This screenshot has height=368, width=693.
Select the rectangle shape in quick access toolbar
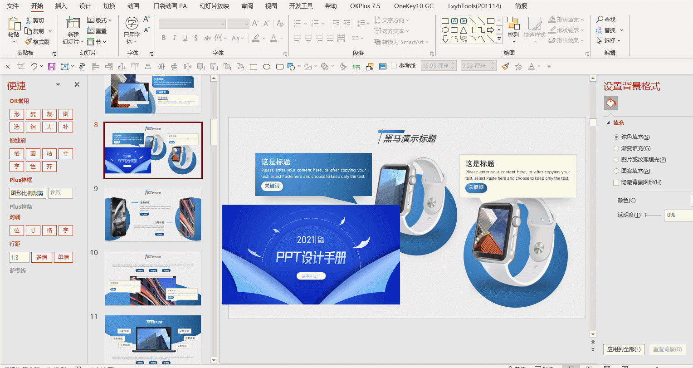click(254, 67)
